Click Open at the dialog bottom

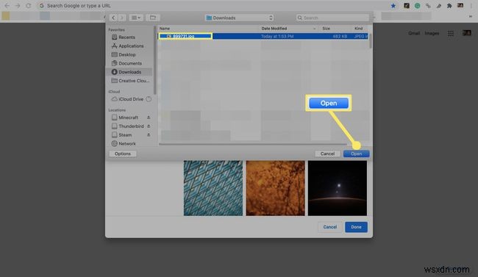[x=356, y=154]
